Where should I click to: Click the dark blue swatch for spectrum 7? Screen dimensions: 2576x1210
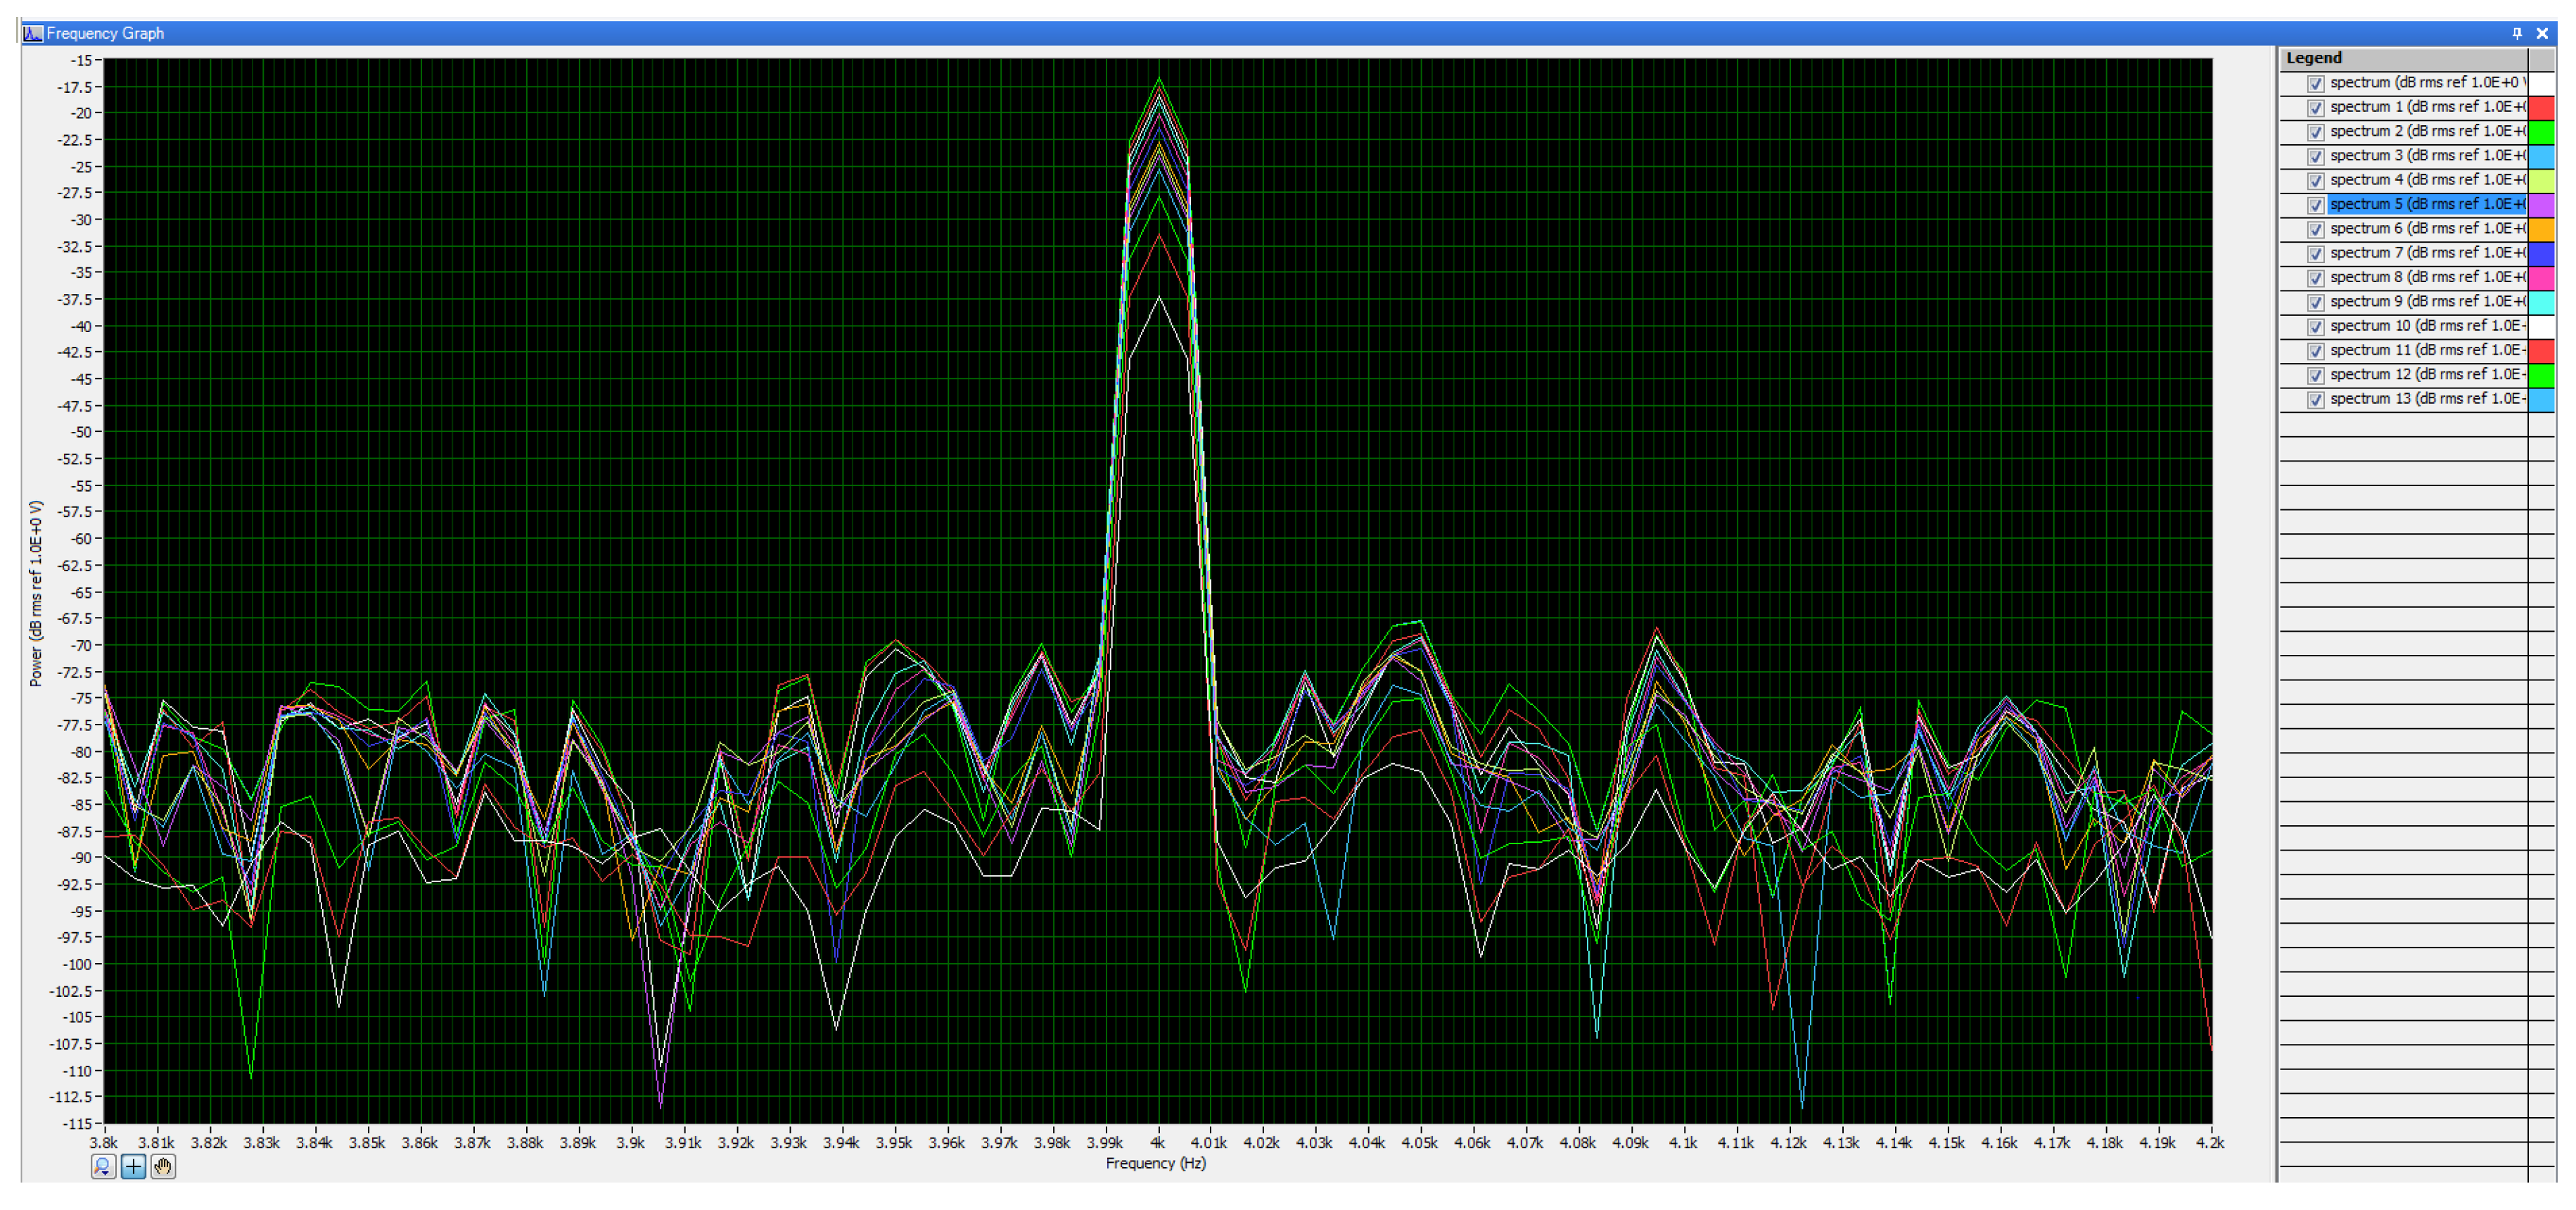[x=2541, y=253]
